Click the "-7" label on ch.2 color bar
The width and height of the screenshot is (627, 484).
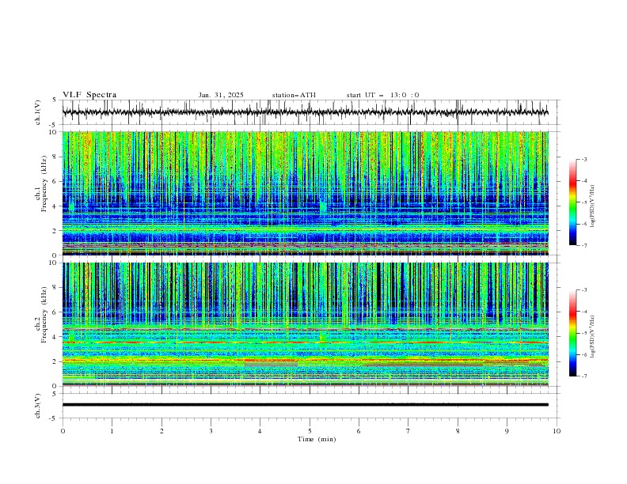coord(584,376)
